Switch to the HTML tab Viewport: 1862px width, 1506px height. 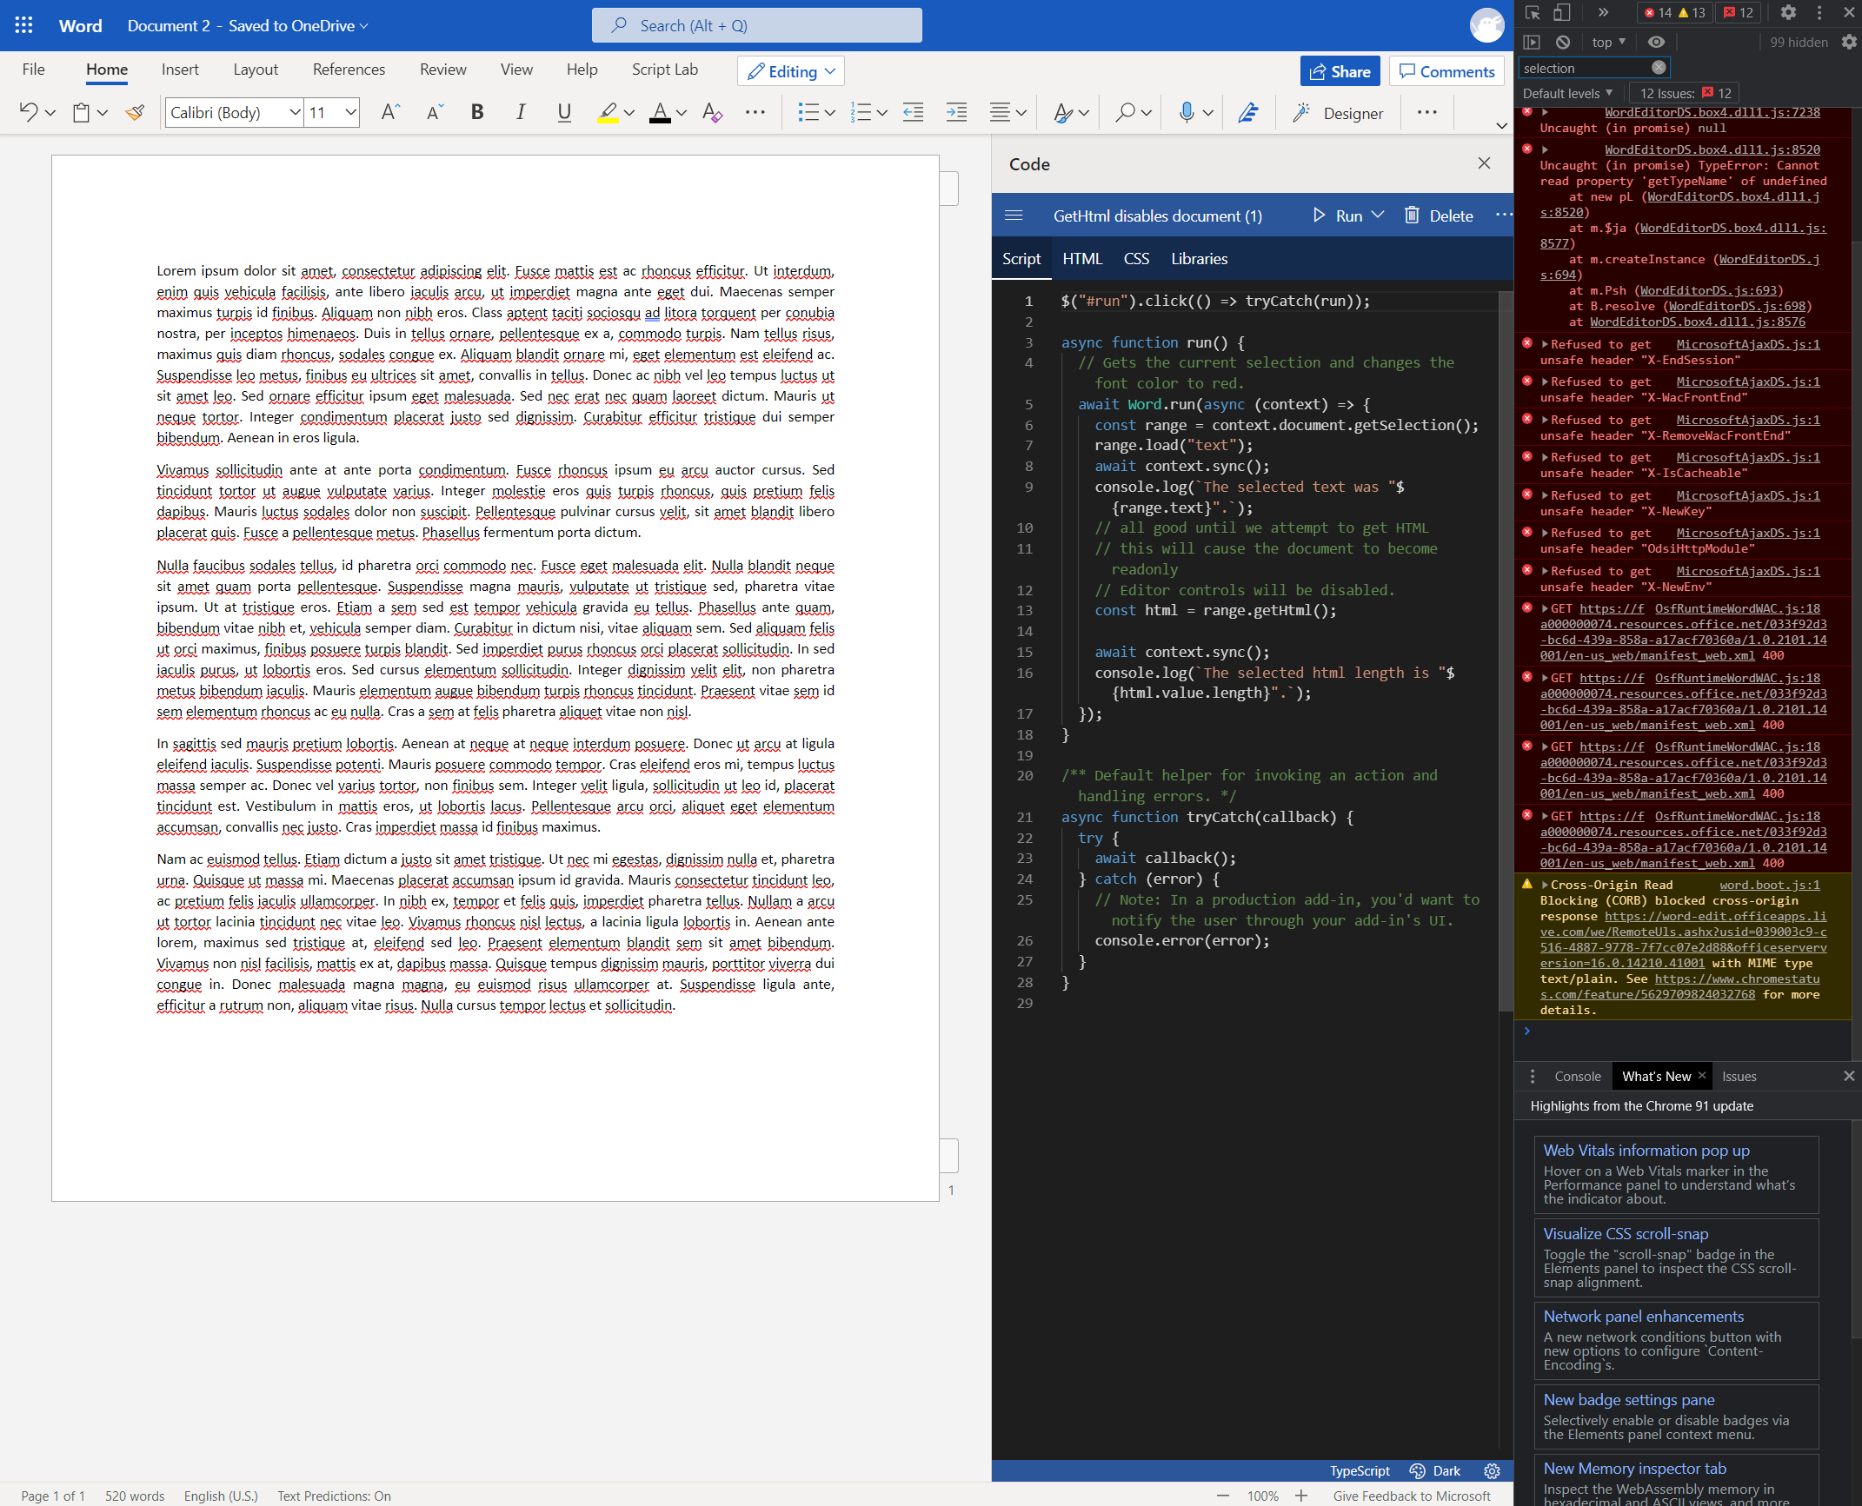tap(1082, 258)
